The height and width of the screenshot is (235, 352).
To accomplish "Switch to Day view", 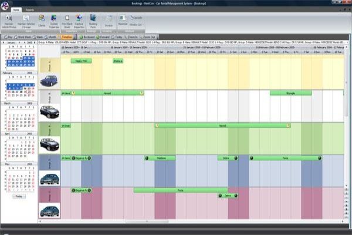I will (x=8, y=37).
